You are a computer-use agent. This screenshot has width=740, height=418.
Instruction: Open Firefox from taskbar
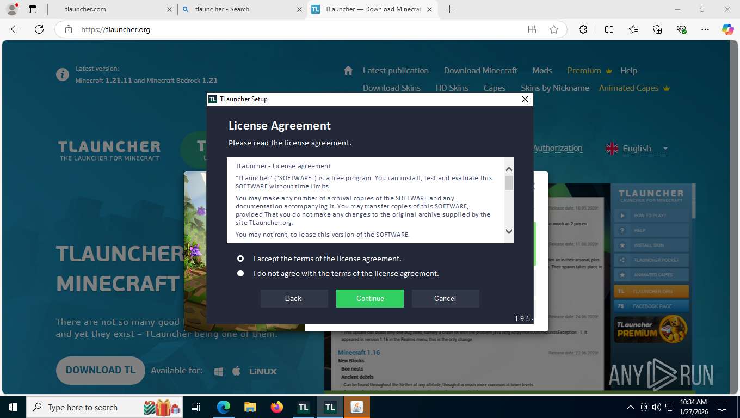coord(276,407)
